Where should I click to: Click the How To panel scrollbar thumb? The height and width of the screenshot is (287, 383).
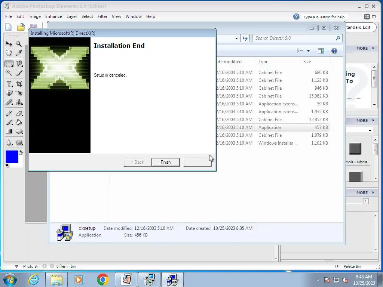(x=374, y=79)
